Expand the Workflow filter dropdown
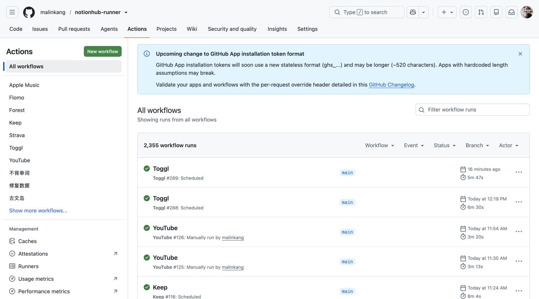This screenshot has width=539, height=299. 380,145
